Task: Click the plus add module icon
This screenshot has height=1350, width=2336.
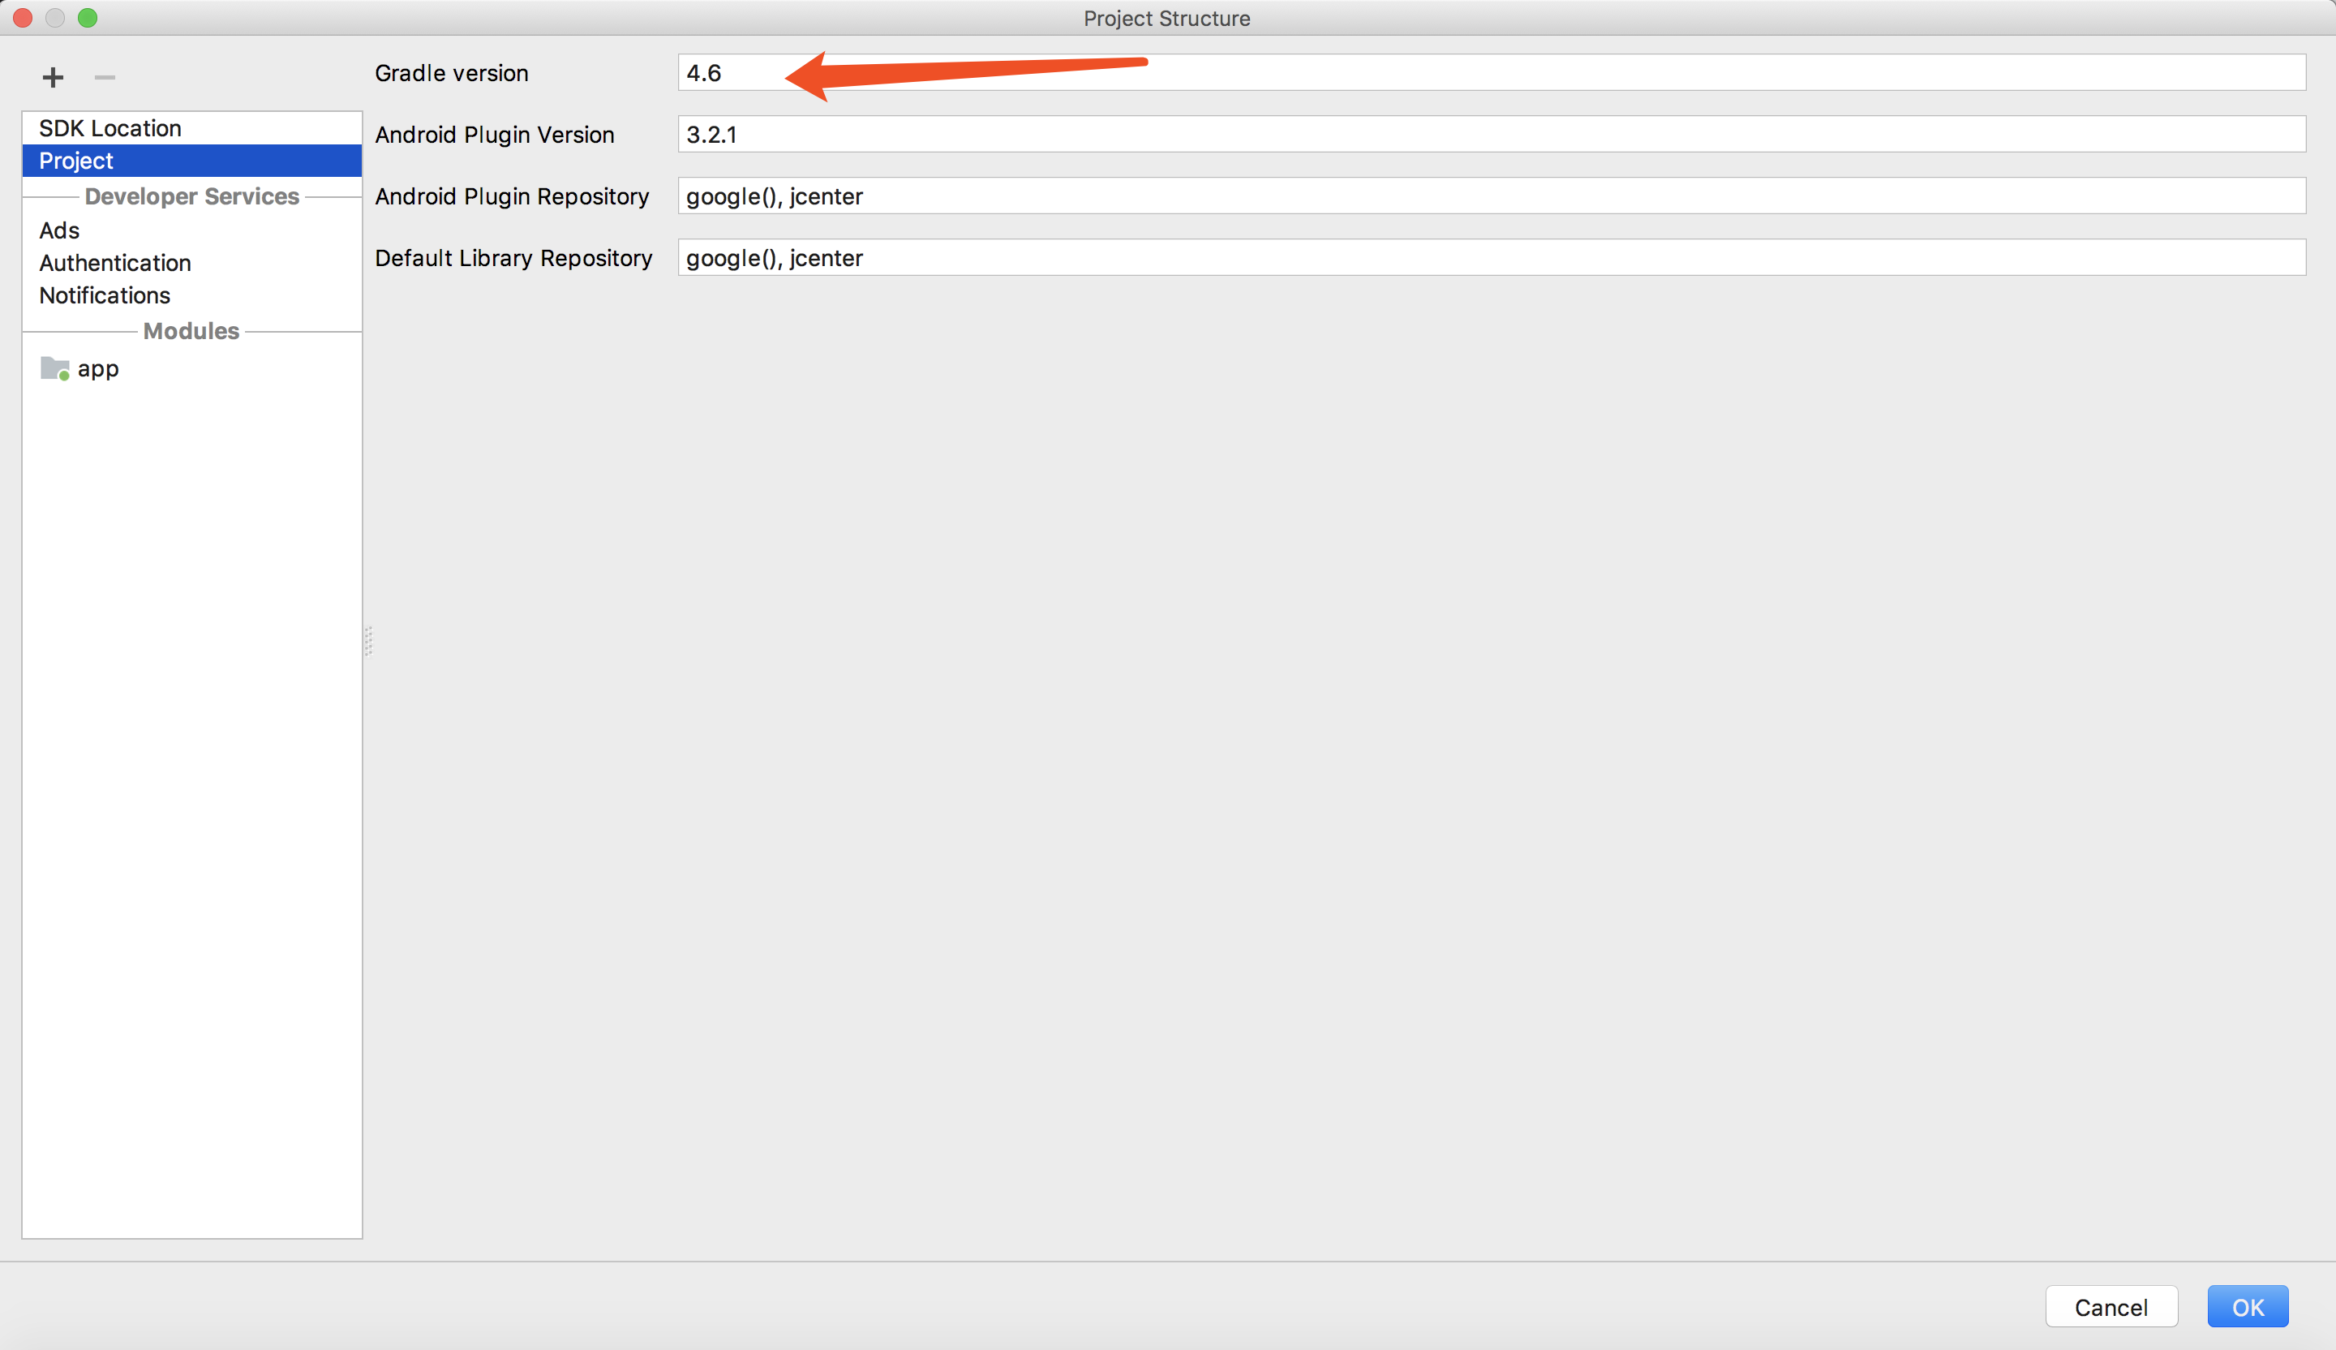Action: tap(53, 77)
